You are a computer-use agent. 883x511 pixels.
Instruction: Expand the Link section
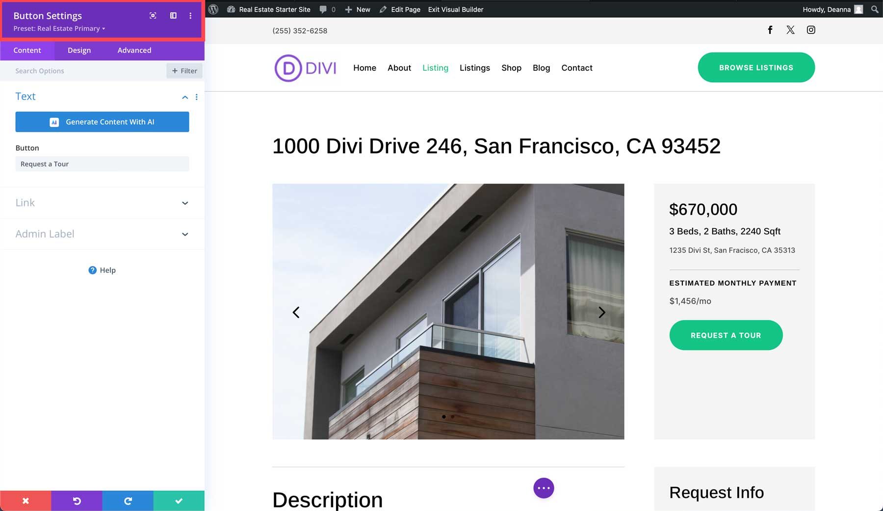102,203
